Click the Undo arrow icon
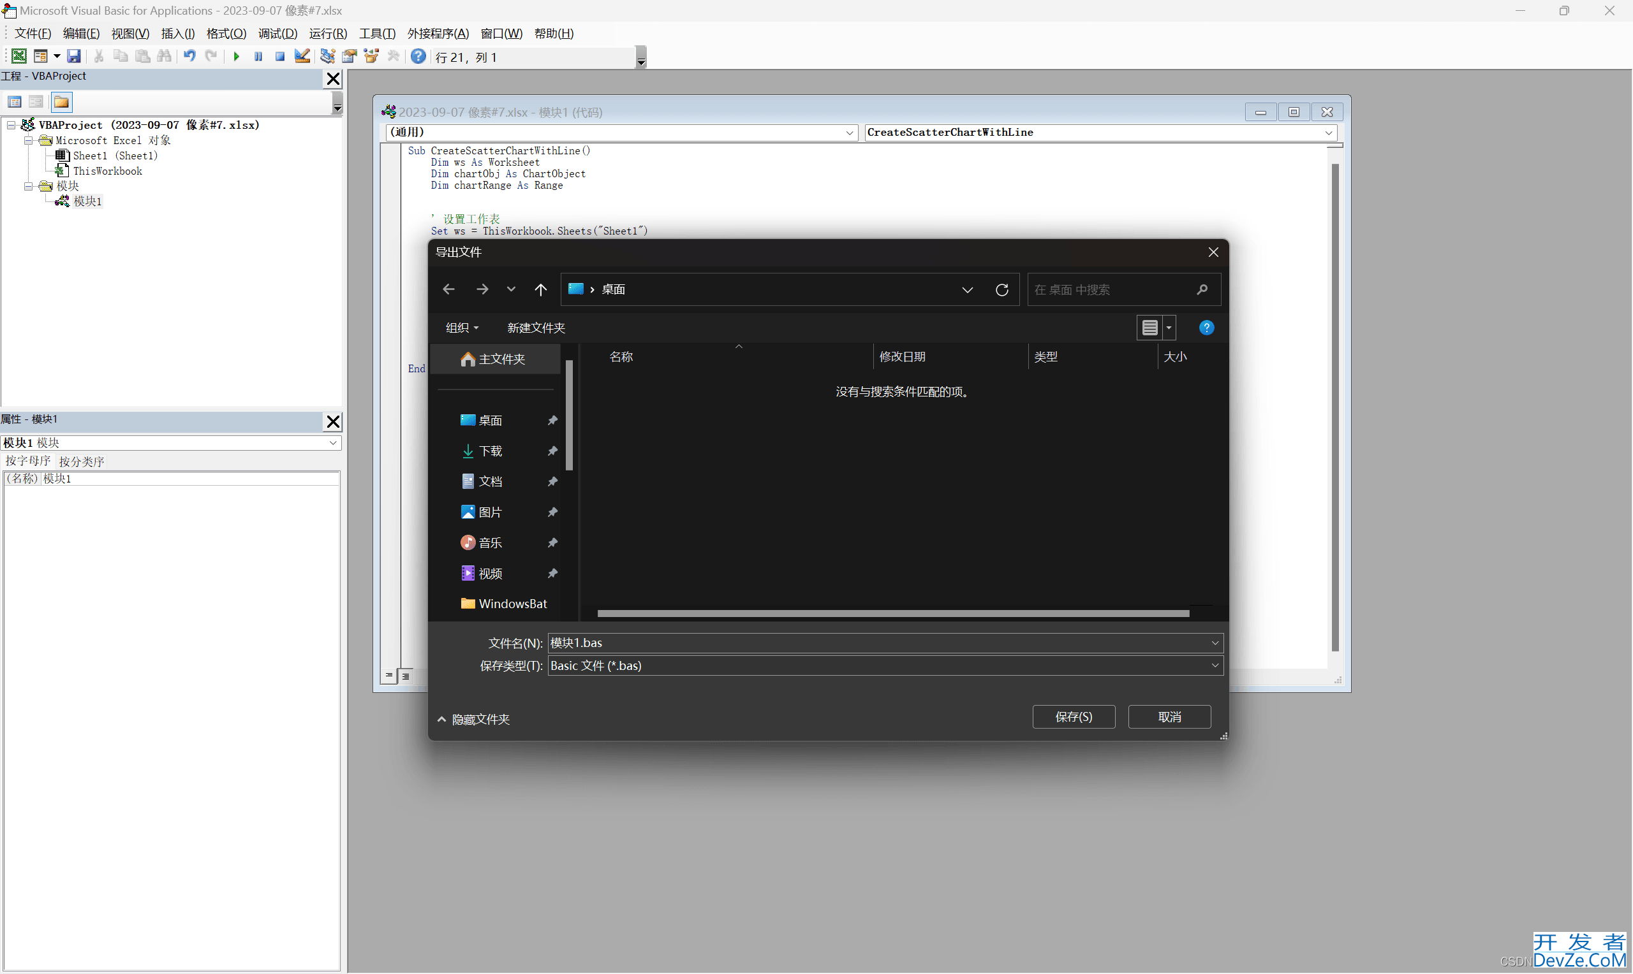1633x974 pixels. [189, 57]
